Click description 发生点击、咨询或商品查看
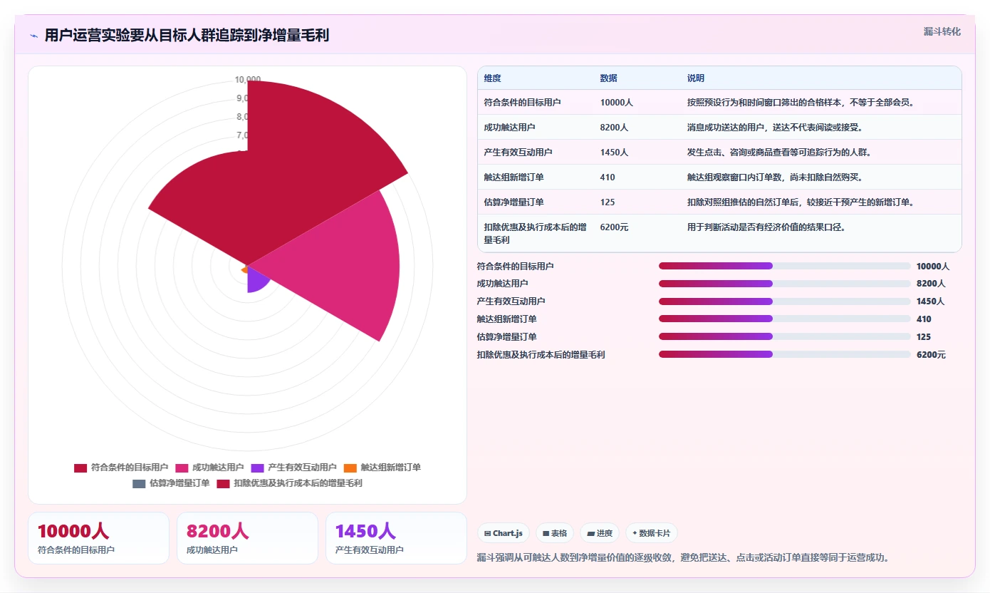The height and width of the screenshot is (593, 990). 738,153
